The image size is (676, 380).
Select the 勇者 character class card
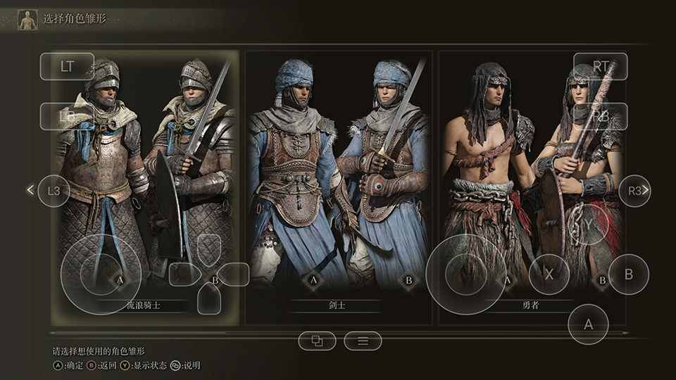pyautogui.click(x=532, y=188)
